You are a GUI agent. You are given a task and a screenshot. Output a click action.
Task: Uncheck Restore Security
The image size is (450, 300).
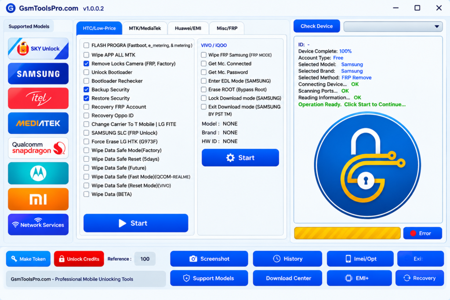click(86, 98)
